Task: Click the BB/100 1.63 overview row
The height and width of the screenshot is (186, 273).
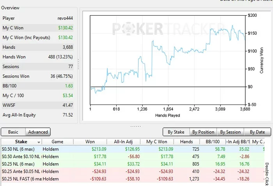Action: [x=37, y=86]
